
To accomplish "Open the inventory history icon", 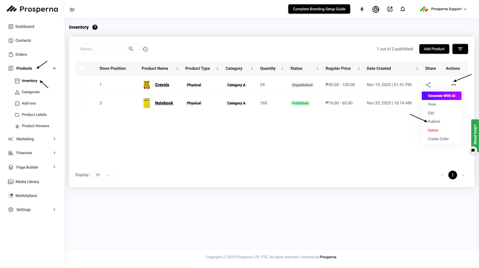I will point(145,49).
